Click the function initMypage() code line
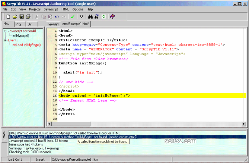The width and height of the screenshot is (249, 163). (x=82, y=63)
